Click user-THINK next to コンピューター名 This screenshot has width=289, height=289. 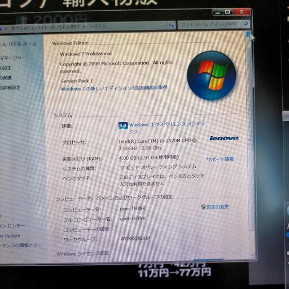point(133,208)
